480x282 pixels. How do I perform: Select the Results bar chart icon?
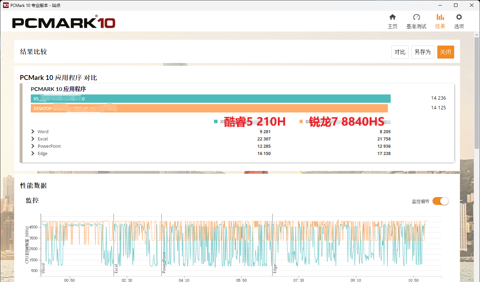click(x=440, y=17)
